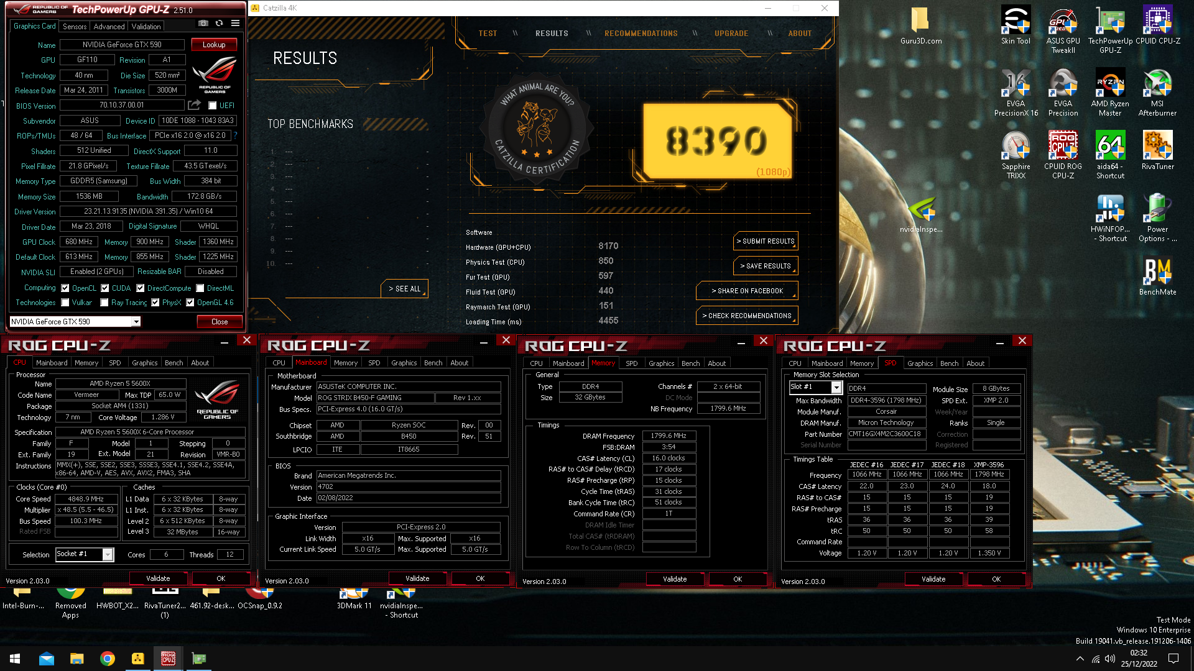Open 3DMark 11 desktop icon

click(354, 599)
